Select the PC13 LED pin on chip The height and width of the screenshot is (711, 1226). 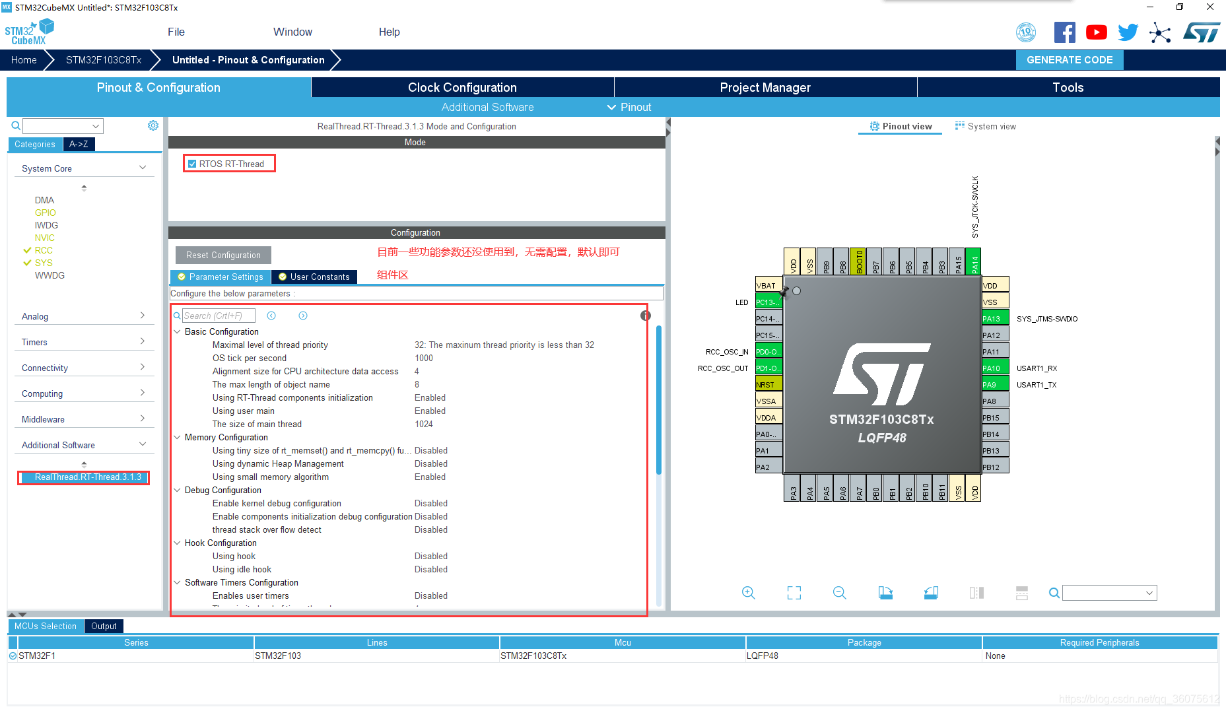click(768, 302)
